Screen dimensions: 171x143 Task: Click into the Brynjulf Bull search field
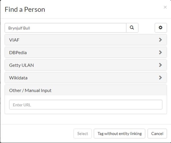[x=65, y=28]
